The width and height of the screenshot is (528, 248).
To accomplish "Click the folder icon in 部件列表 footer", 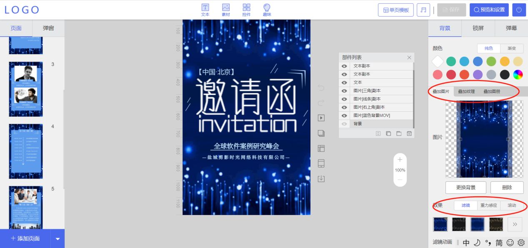I will coord(399,133).
